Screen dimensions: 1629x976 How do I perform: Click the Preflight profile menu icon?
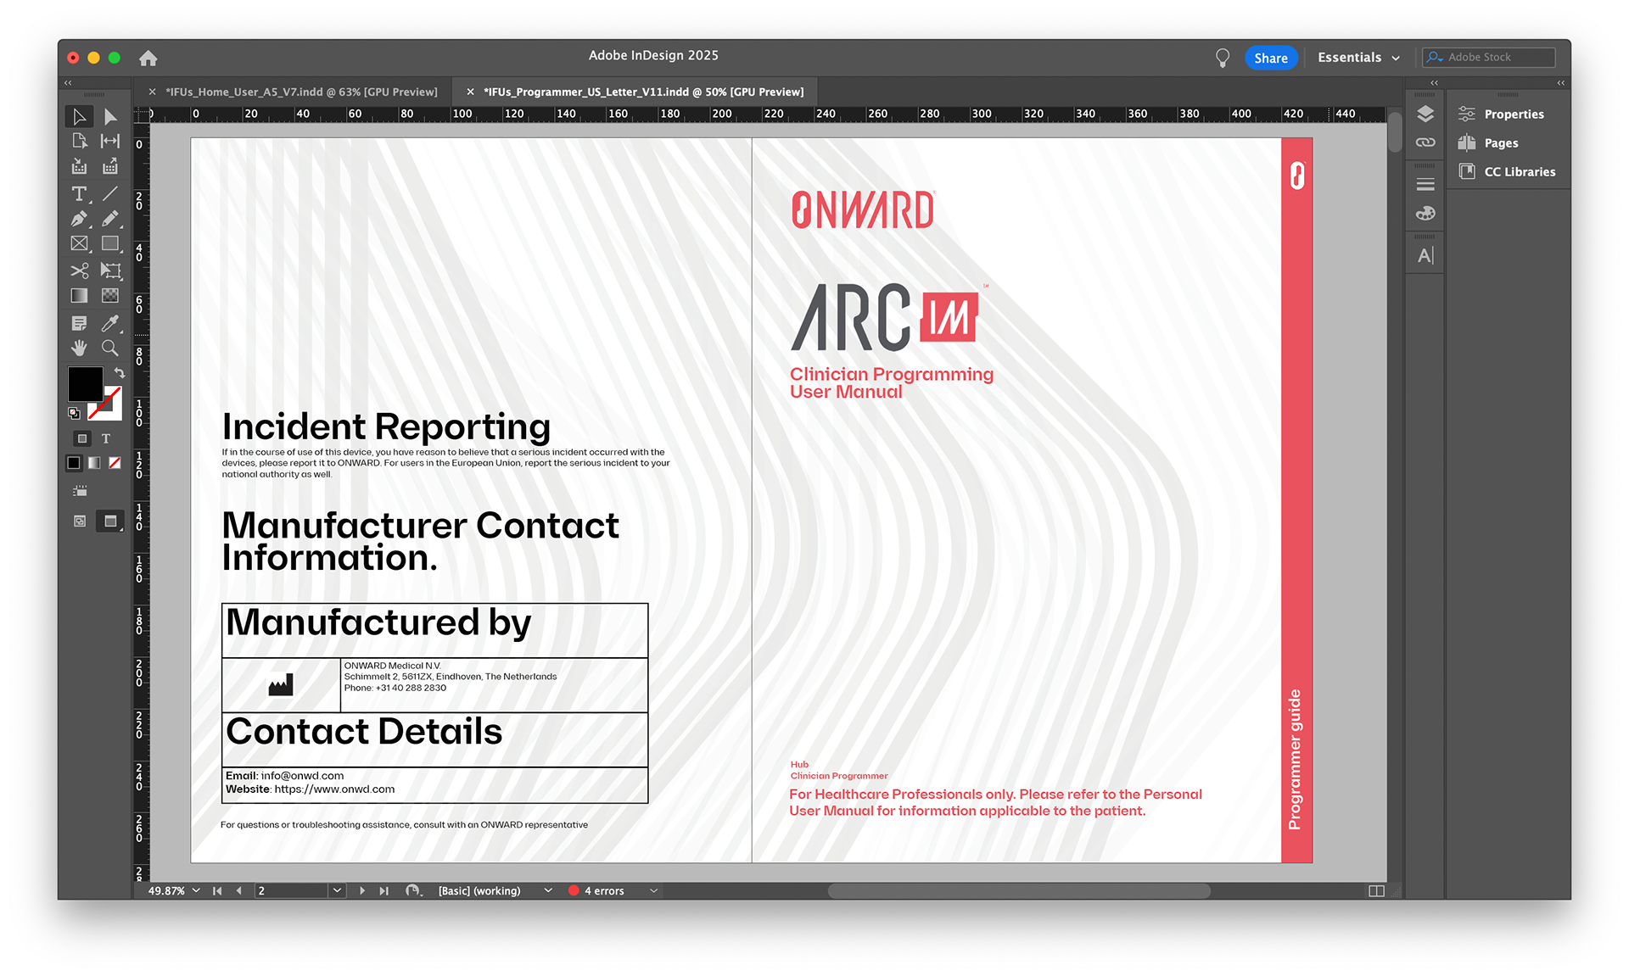tap(413, 890)
